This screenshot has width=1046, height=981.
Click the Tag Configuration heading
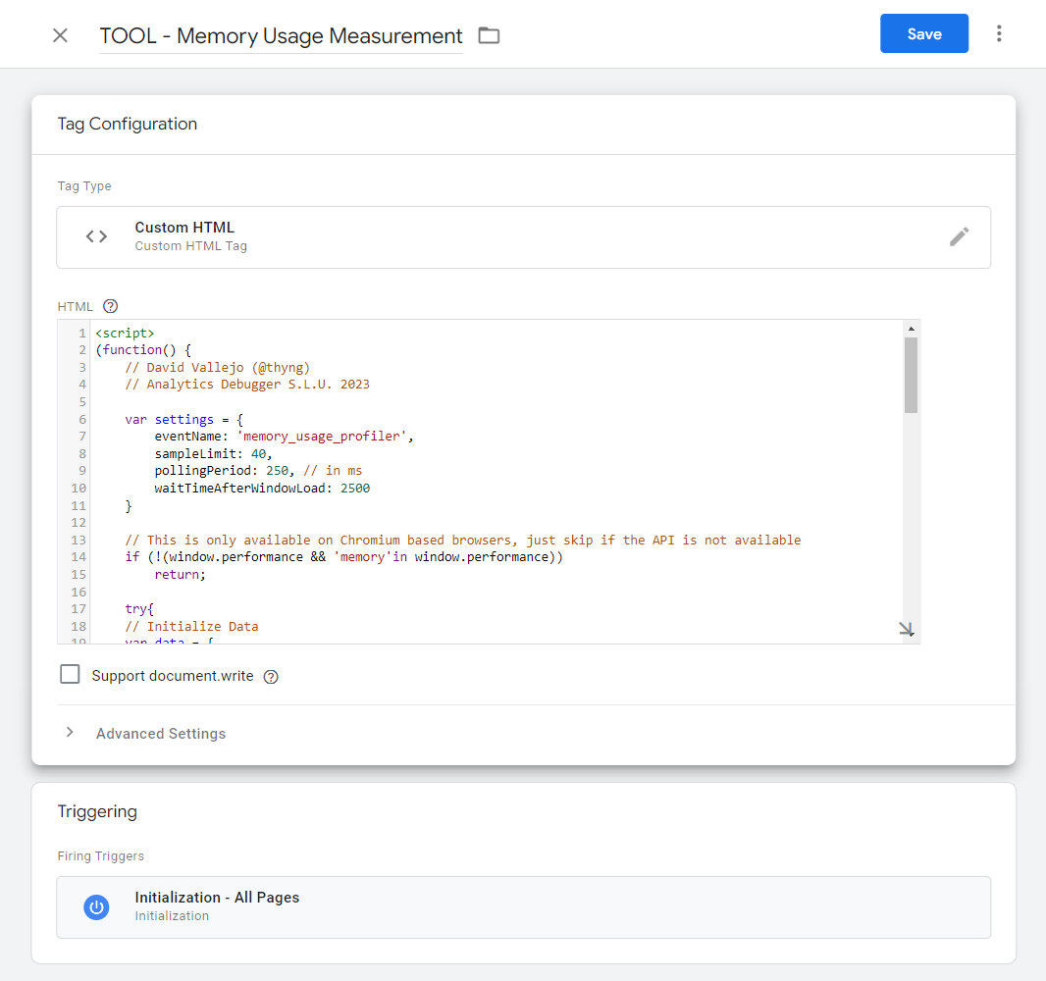[x=128, y=124]
